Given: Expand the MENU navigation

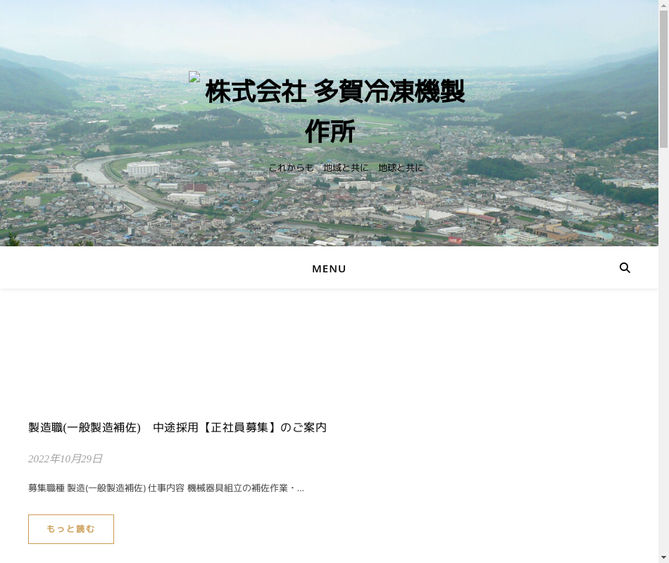Looking at the screenshot, I should (329, 269).
